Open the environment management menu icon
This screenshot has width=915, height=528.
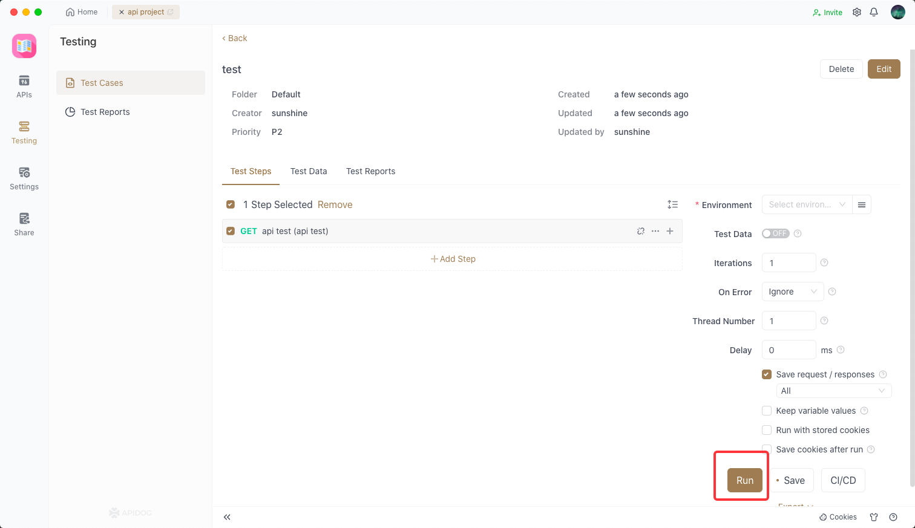[862, 205]
